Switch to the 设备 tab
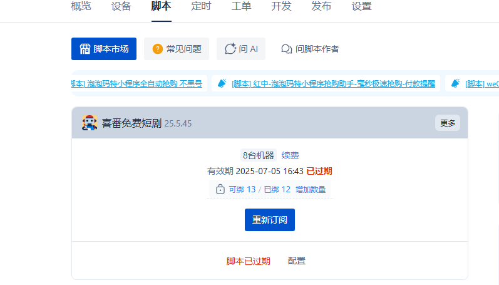 121,6
